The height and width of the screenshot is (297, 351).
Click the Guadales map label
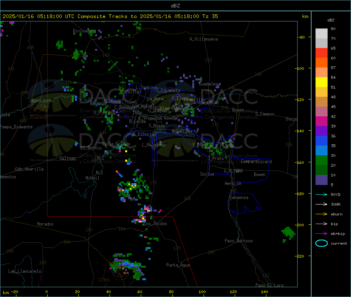(208, 84)
